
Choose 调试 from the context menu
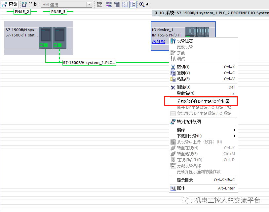(x=204, y=59)
